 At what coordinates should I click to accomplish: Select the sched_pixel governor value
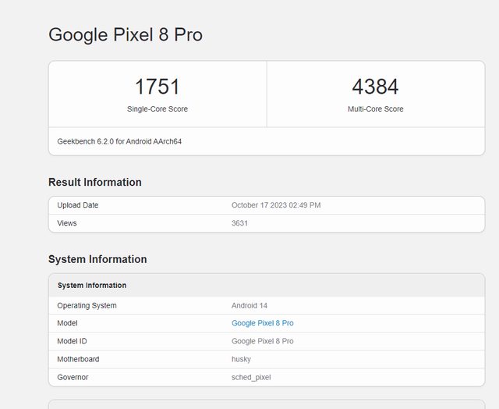[251, 377]
